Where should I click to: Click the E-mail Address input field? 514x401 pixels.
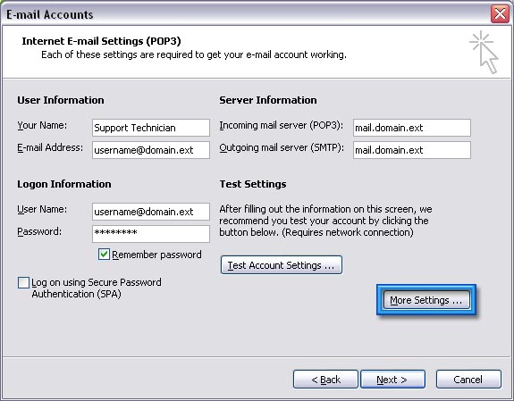[151, 150]
